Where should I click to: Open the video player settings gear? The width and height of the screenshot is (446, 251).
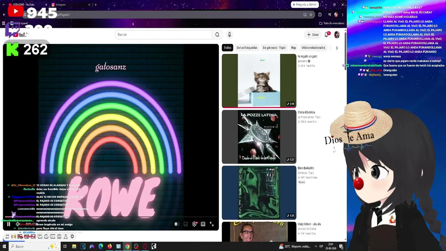click(194, 224)
